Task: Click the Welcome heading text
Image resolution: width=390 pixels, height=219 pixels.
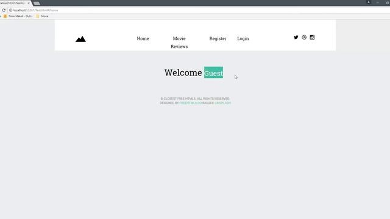Action: coord(183,72)
